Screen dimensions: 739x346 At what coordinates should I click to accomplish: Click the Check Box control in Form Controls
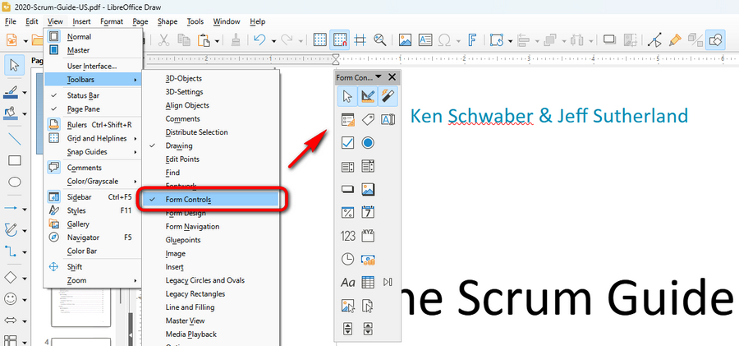click(347, 142)
